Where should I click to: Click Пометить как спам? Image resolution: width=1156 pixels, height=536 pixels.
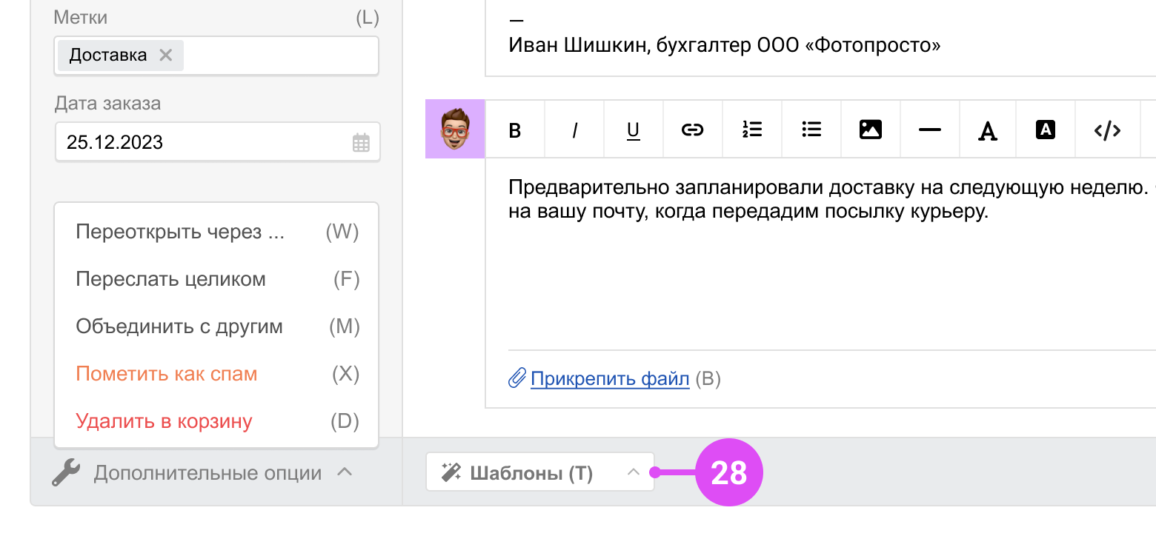pyautogui.click(x=167, y=374)
